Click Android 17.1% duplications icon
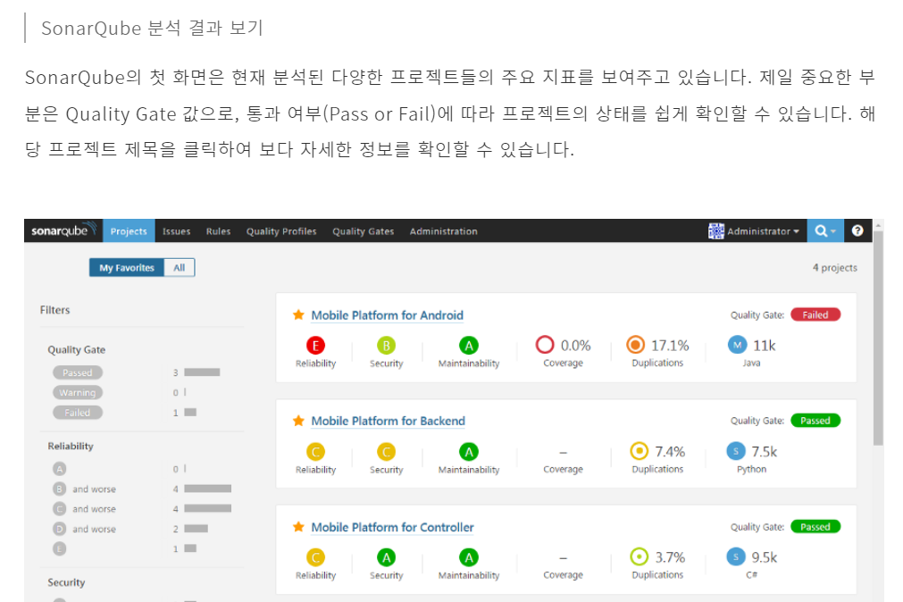The image size is (903, 602). coord(636,345)
